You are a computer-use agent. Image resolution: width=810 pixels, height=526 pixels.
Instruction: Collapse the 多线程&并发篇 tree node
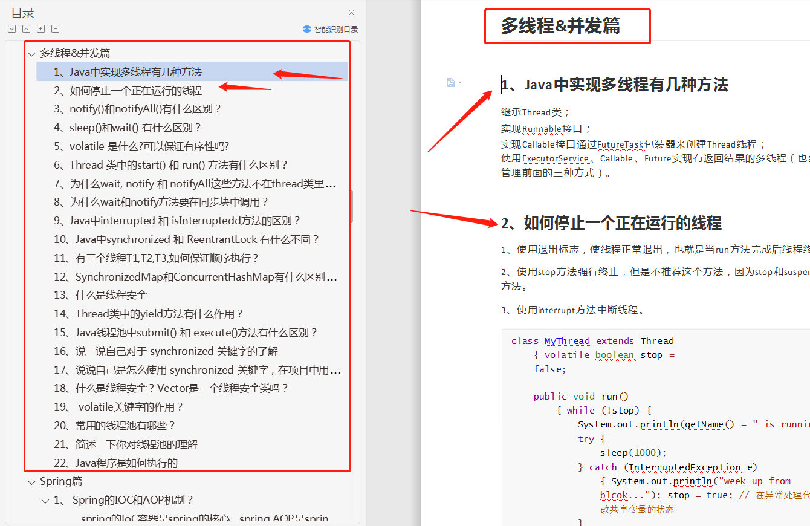pyautogui.click(x=31, y=54)
